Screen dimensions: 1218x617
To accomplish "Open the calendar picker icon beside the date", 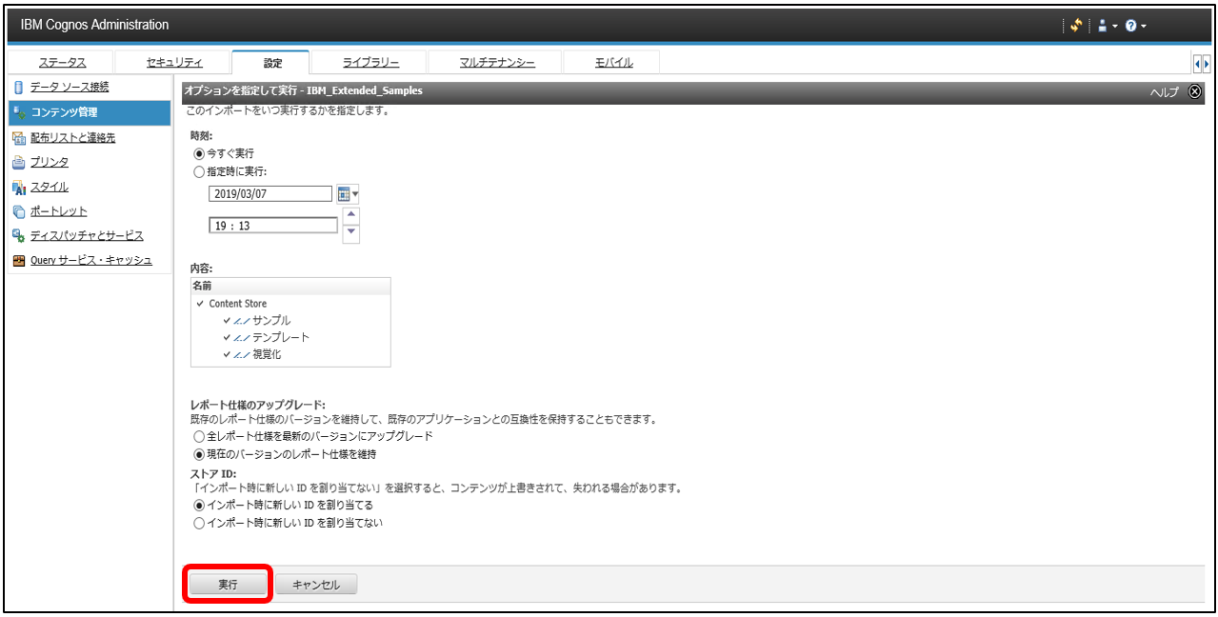I will [x=344, y=194].
